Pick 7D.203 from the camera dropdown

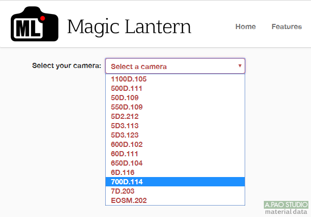tap(122, 191)
